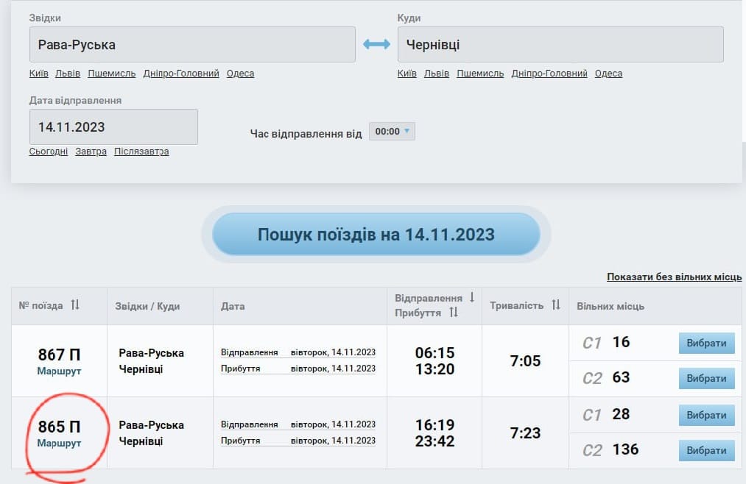Click arrival time 23:42

(x=434, y=441)
